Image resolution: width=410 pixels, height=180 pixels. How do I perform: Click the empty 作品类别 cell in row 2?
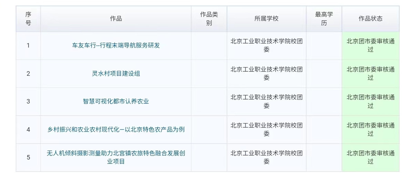(x=209, y=74)
